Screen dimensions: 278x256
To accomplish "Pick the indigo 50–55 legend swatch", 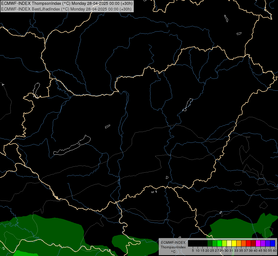I will (x=268, y=243).
